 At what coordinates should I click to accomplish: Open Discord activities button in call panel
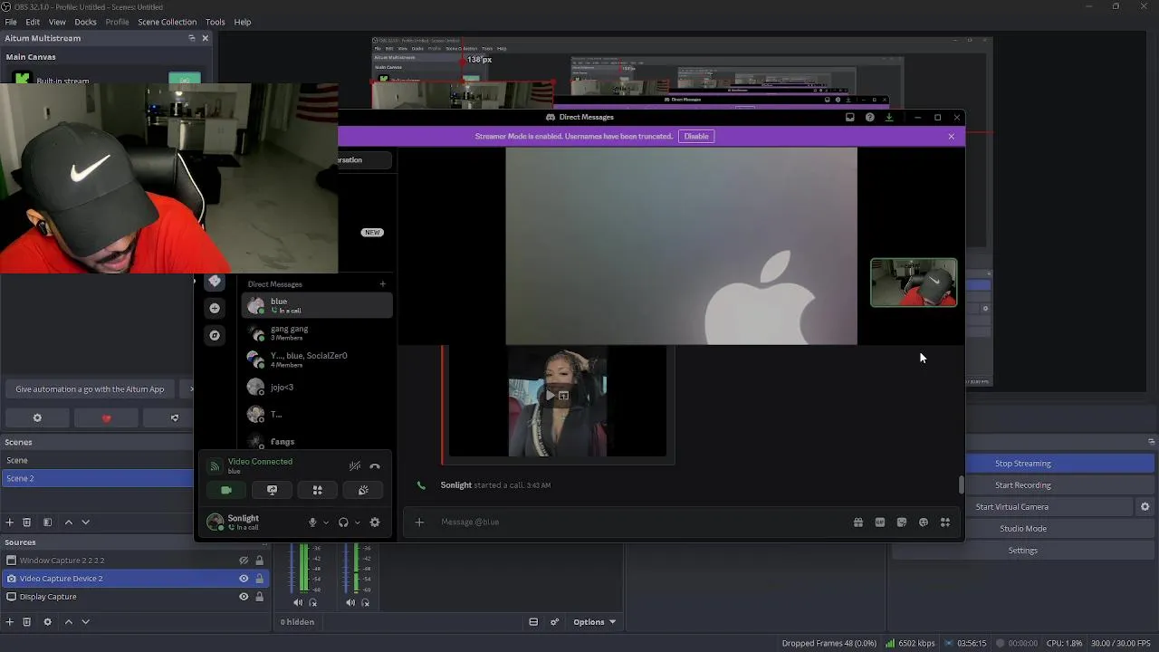[317, 490]
